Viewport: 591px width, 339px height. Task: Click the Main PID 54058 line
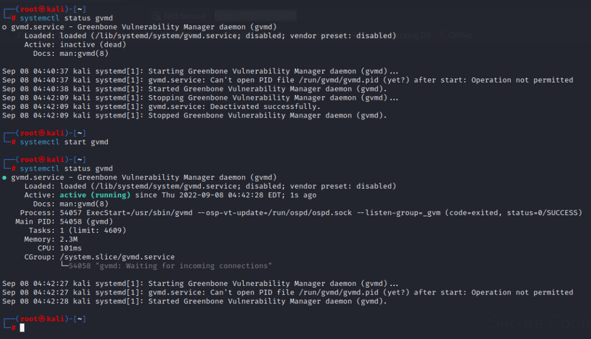(64, 221)
